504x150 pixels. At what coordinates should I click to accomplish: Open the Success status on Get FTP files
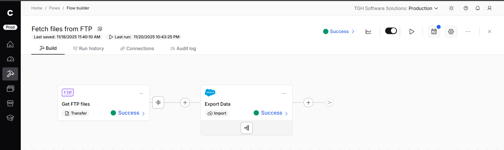(x=128, y=113)
